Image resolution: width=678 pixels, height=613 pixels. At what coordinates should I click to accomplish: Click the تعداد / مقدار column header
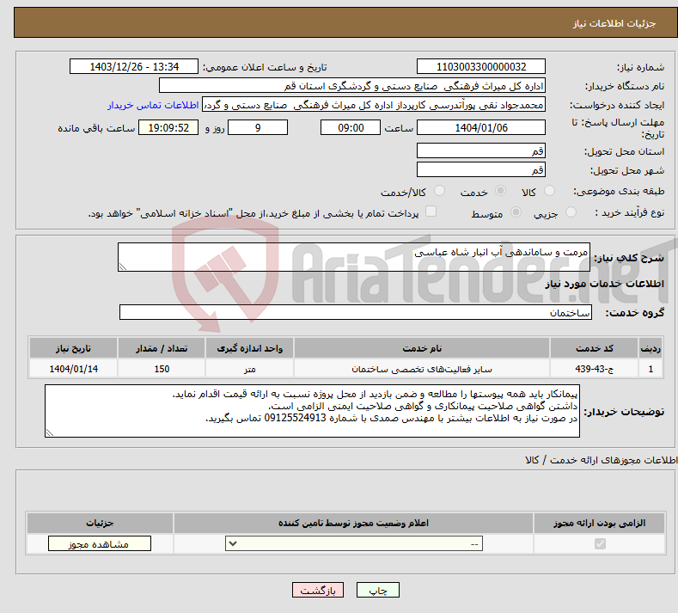coord(162,348)
